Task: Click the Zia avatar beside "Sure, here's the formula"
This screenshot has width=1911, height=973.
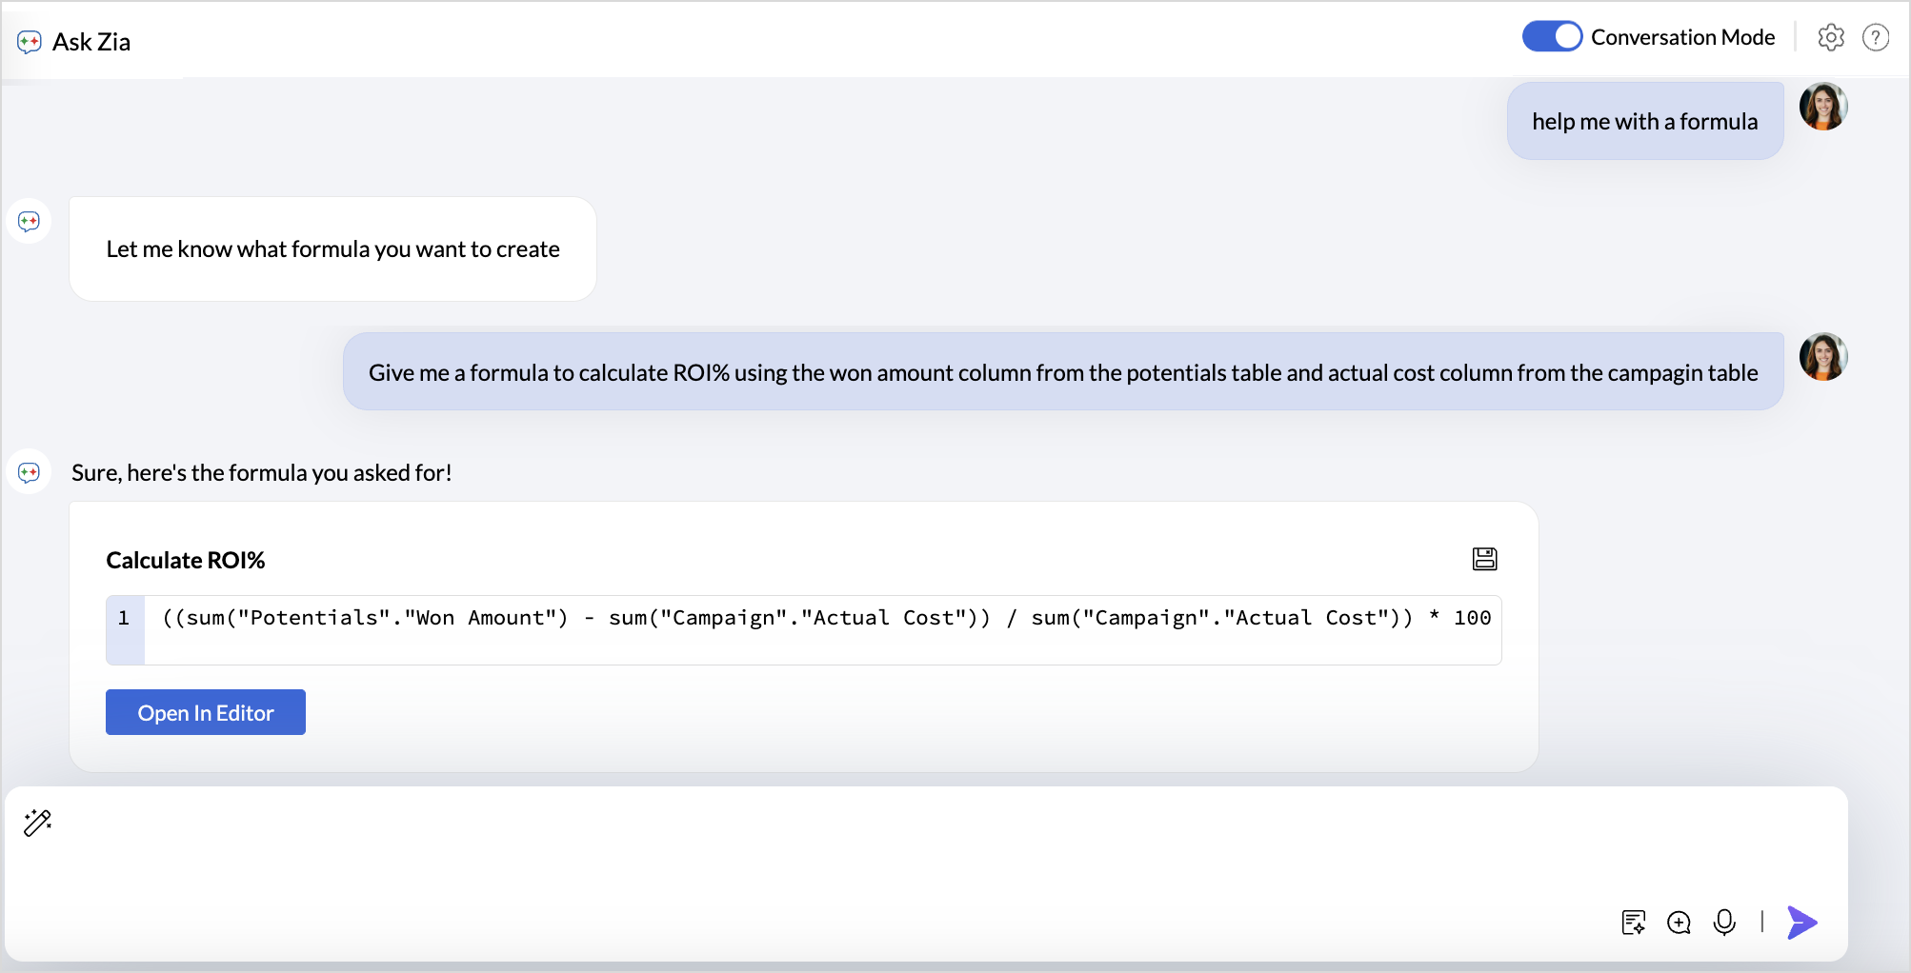Action: click(x=30, y=472)
